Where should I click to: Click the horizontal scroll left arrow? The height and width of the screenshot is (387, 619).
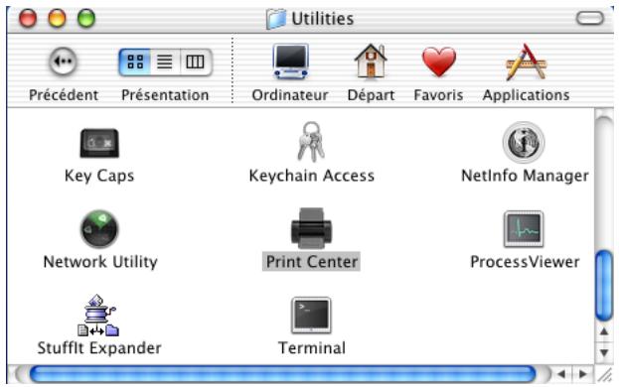[x=561, y=374]
